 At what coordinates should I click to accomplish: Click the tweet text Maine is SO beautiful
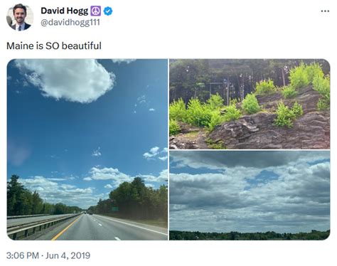pos(54,46)
